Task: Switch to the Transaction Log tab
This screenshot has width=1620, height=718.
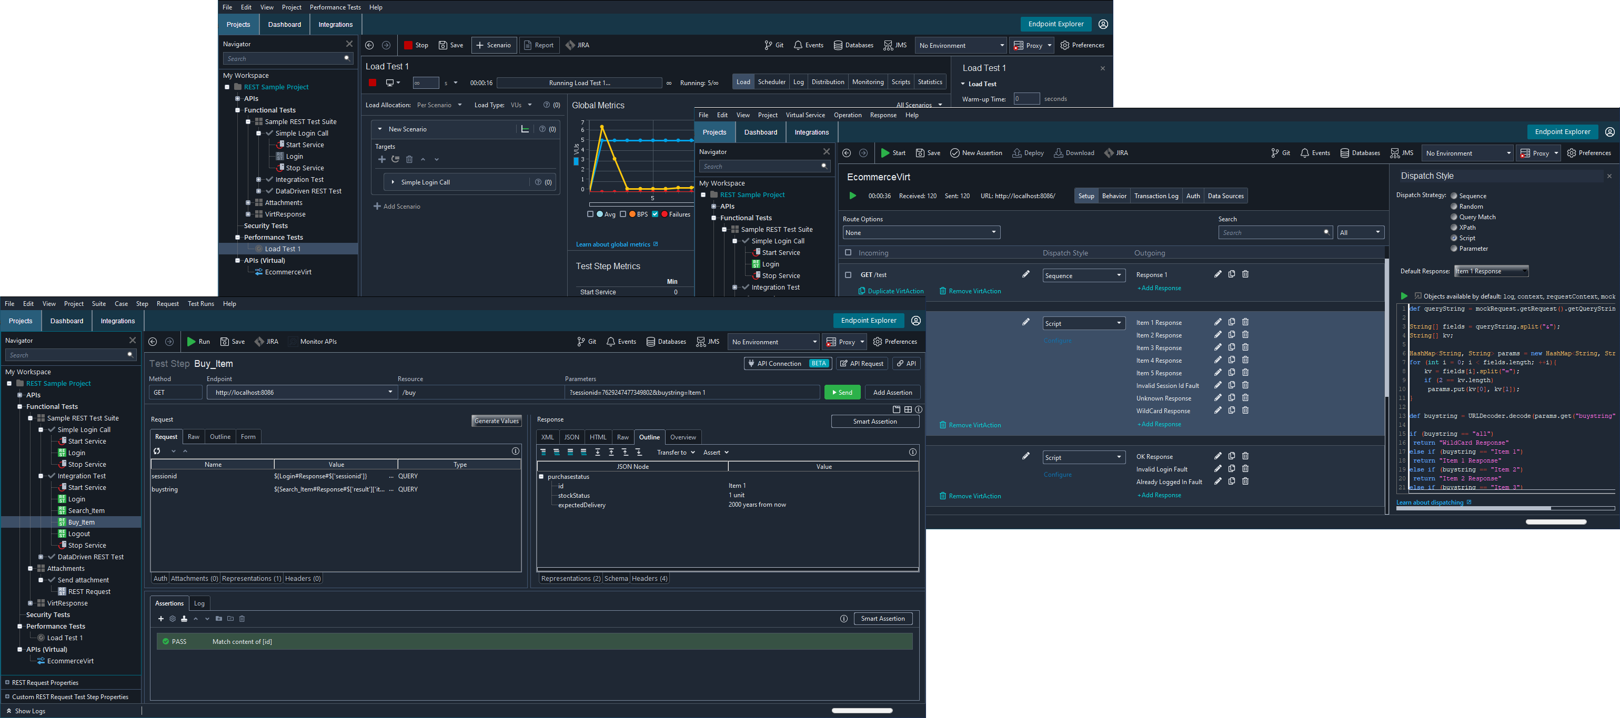Action: tap(1156, 196)
